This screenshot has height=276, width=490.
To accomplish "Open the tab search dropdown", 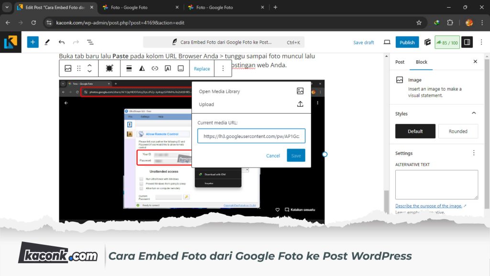I will 7,7.
